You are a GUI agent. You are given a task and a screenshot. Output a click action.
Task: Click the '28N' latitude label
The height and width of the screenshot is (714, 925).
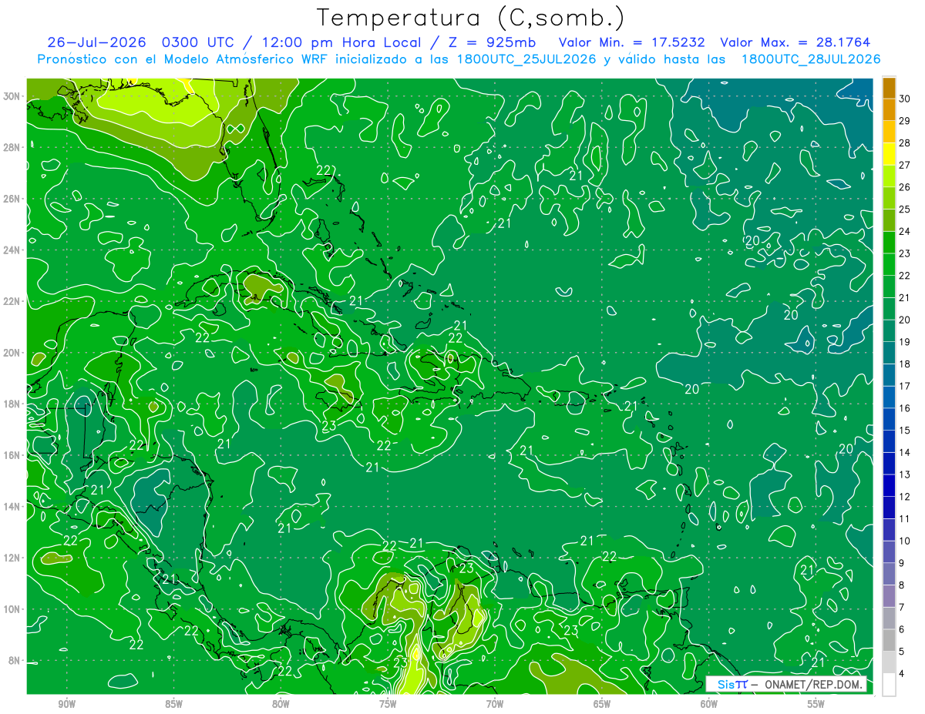pyautogui.click(x=12, y=148)
